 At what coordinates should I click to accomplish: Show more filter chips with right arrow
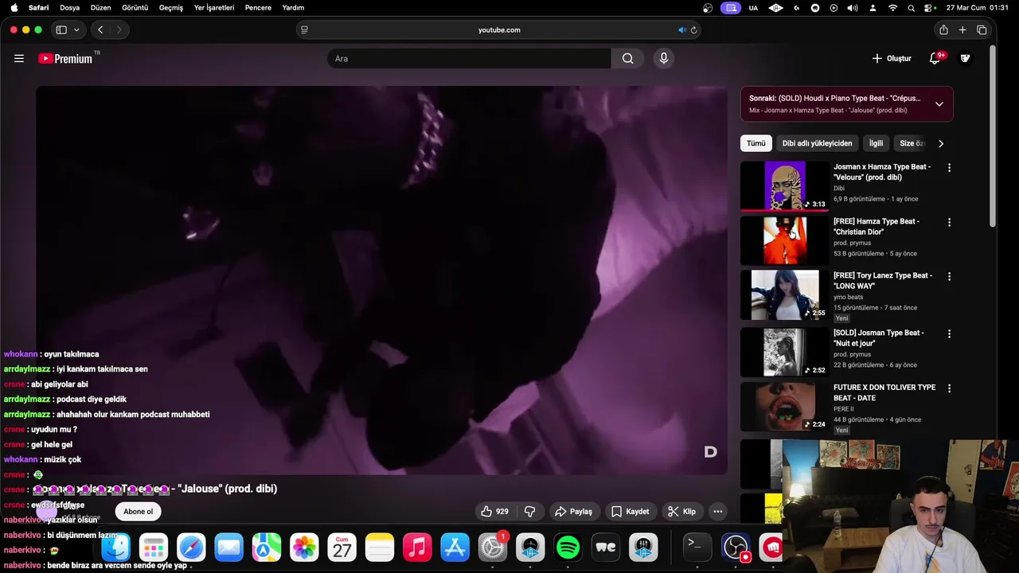(941, 143)
